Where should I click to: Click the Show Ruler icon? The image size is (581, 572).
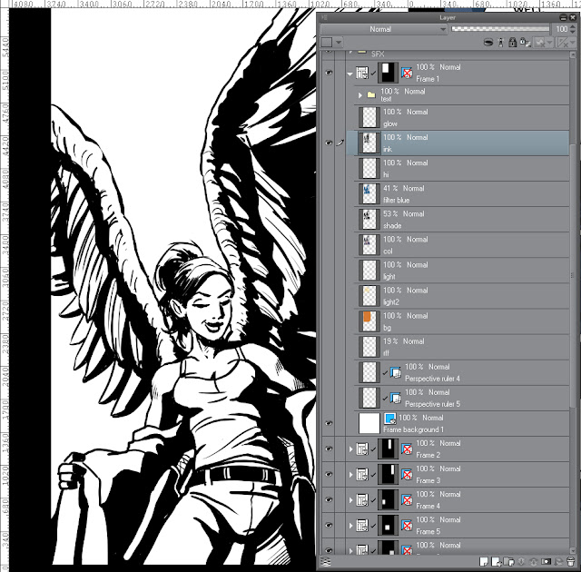(563, 43)
